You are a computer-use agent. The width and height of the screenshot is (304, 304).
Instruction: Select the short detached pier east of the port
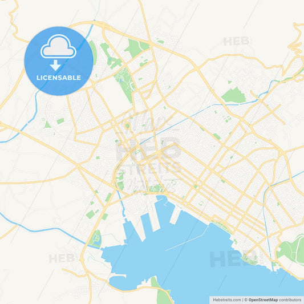point(175,215)
